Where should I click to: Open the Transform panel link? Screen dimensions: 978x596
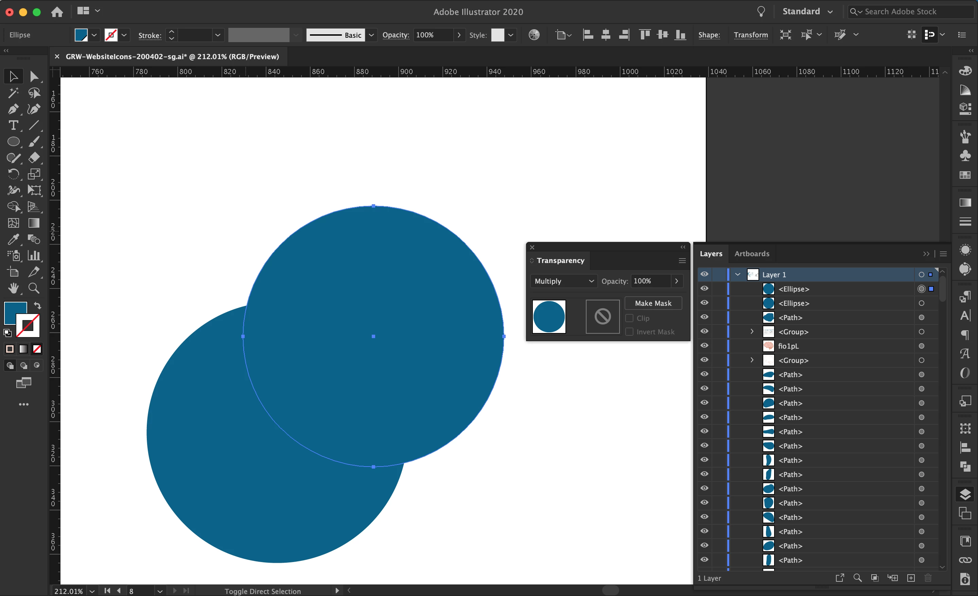point(750,35)
